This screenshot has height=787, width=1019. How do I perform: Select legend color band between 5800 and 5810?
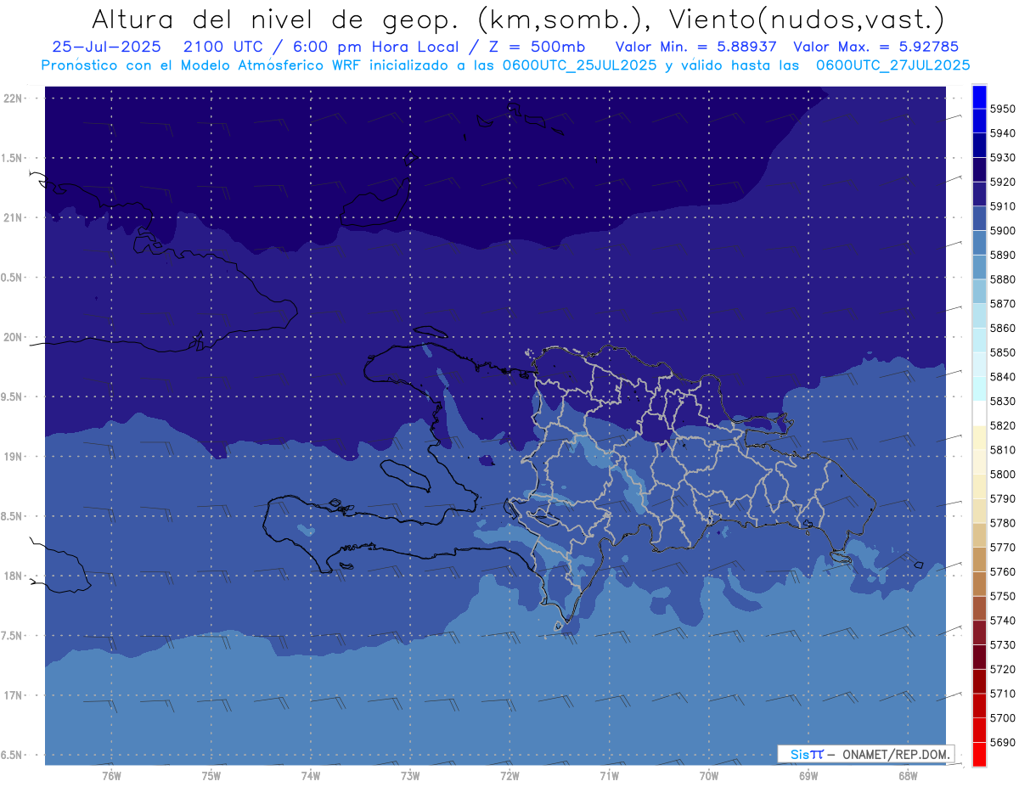pyautogui.click(x=979, y=462)
